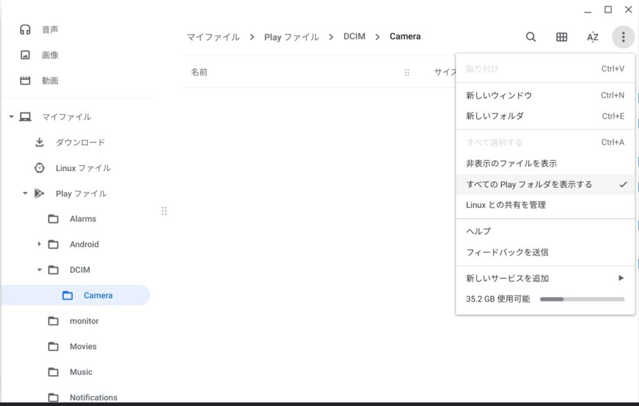
Task: Open the 画像 images shortcut
Action: click(x=50, y=55)
